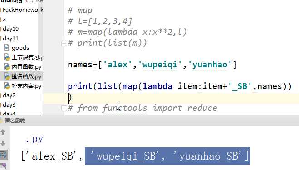Click Python icon beside 匿名函数.py

point(7,76)
